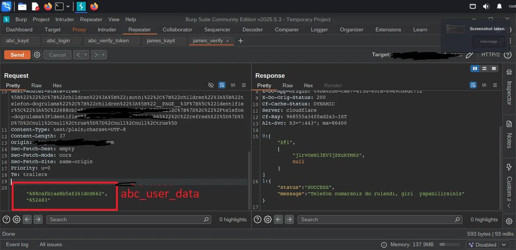The image size is (516, 250).
Task: Open the request settings gear beside Send
Action: (37, 55)
